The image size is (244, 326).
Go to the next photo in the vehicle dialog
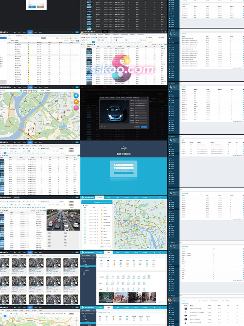pyautogui.click(x=104, y=126)
